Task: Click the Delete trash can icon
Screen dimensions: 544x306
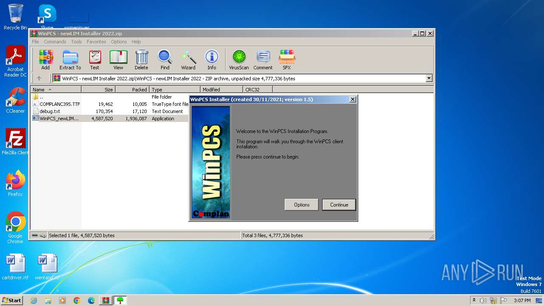Action: [142, 59]
